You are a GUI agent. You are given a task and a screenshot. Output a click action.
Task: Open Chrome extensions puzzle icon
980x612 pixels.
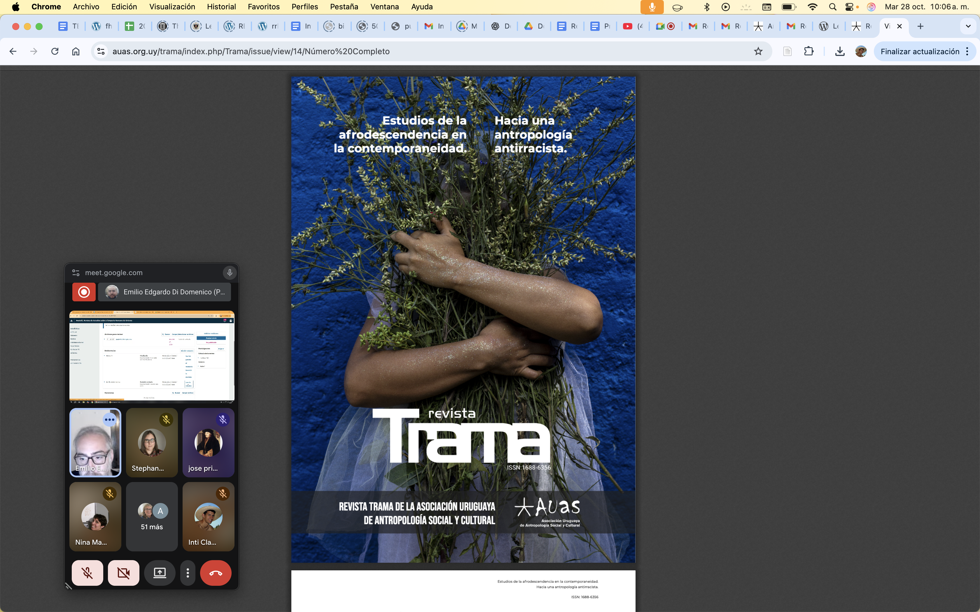(809, 51)
